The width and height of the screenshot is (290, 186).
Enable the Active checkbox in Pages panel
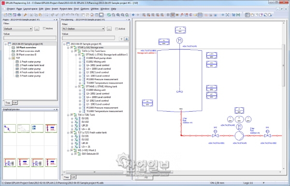[44, 29]
